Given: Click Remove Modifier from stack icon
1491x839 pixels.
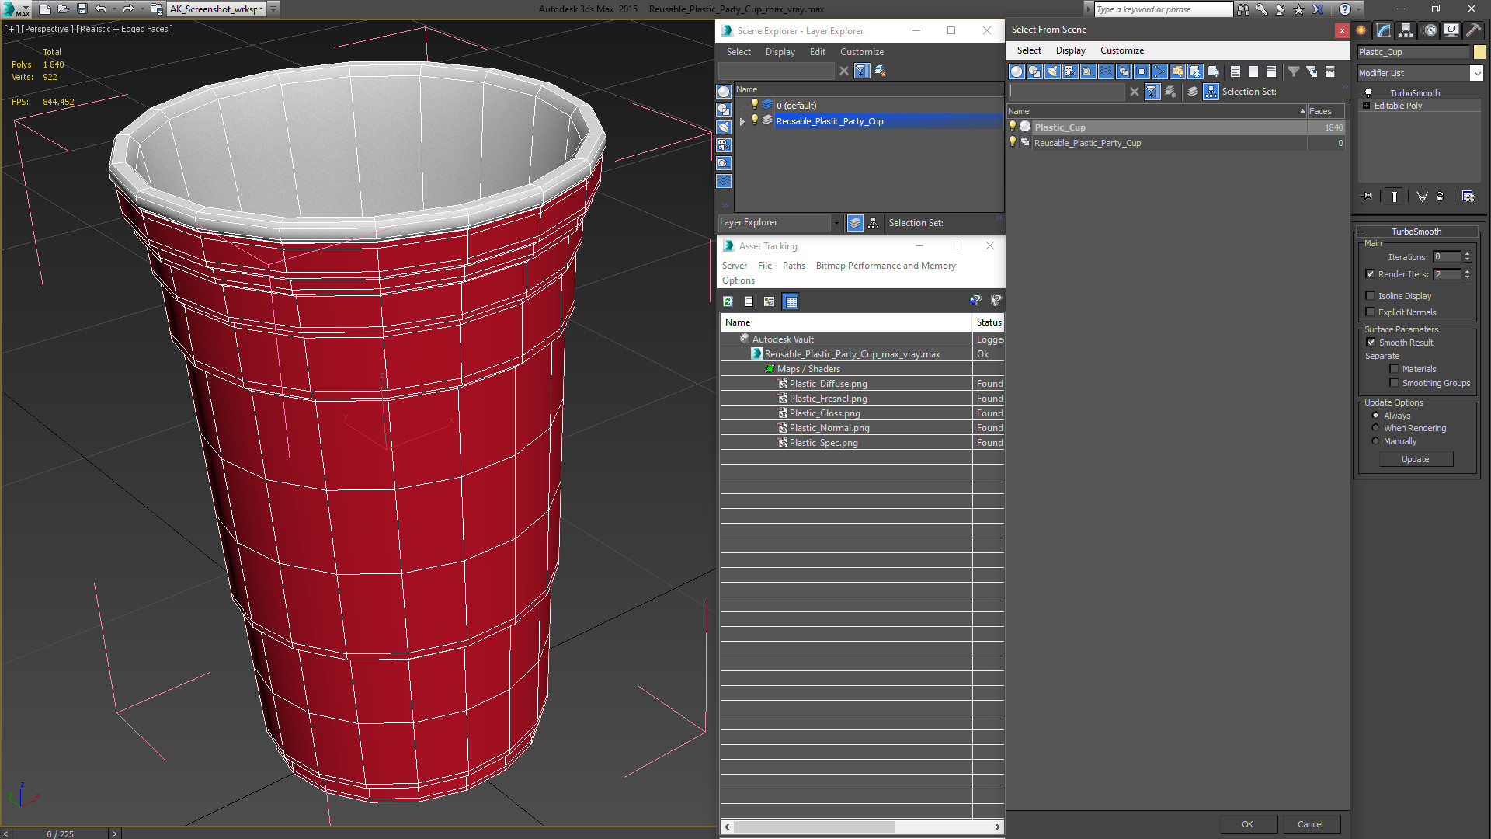Looking at the screenshot, I should click(x=1440, y=197).
